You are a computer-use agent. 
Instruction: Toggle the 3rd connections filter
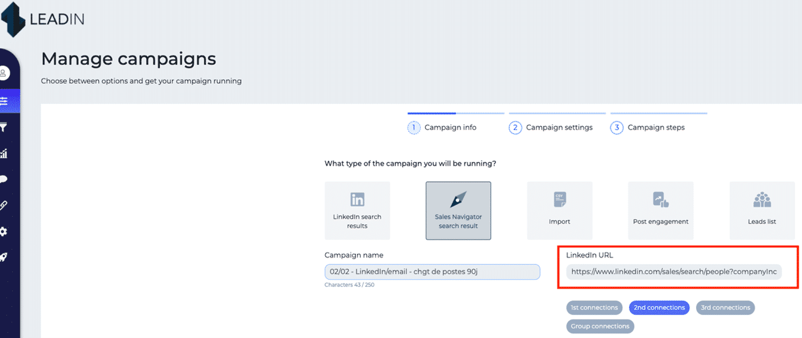tap(725, 308)
